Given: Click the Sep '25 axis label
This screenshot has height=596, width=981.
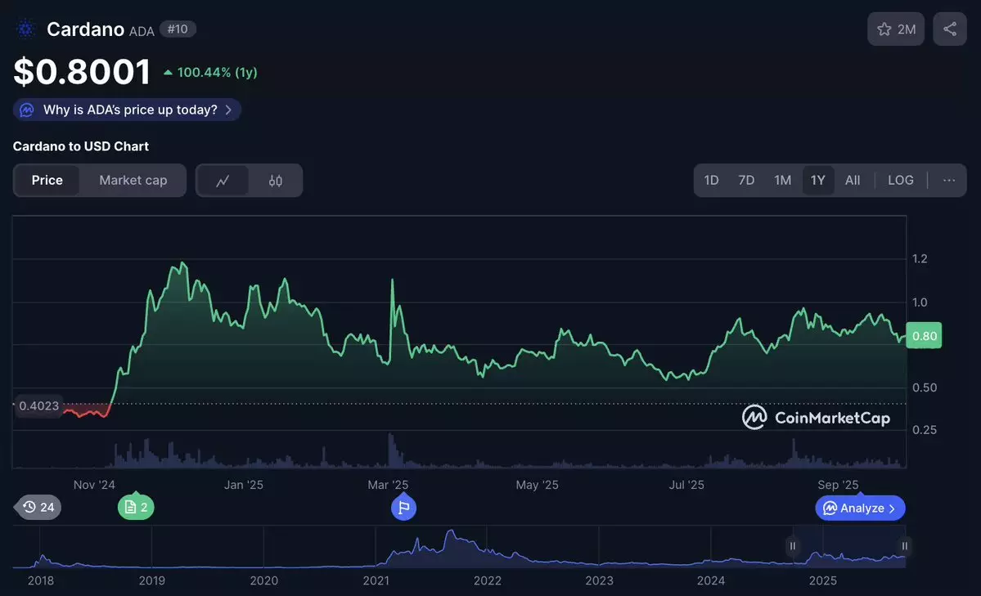Looking at the screenshot, I should coord(838,485).
